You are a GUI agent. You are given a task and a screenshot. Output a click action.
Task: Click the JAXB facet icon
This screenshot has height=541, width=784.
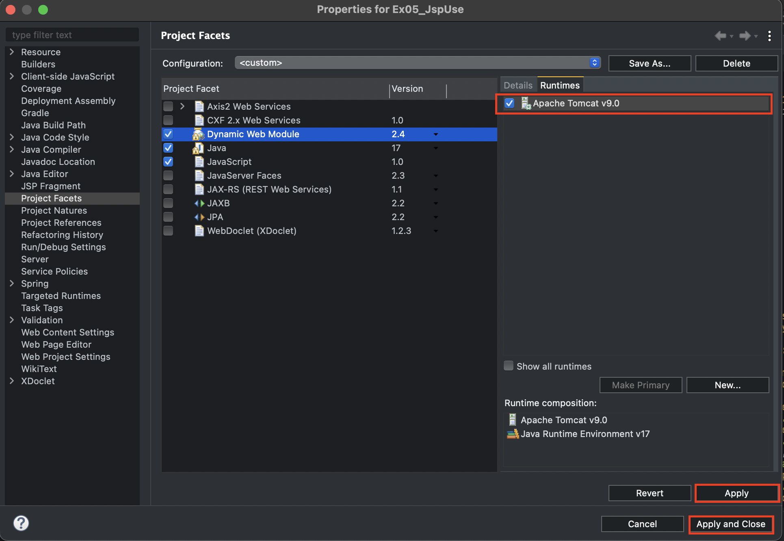[199, 203]
